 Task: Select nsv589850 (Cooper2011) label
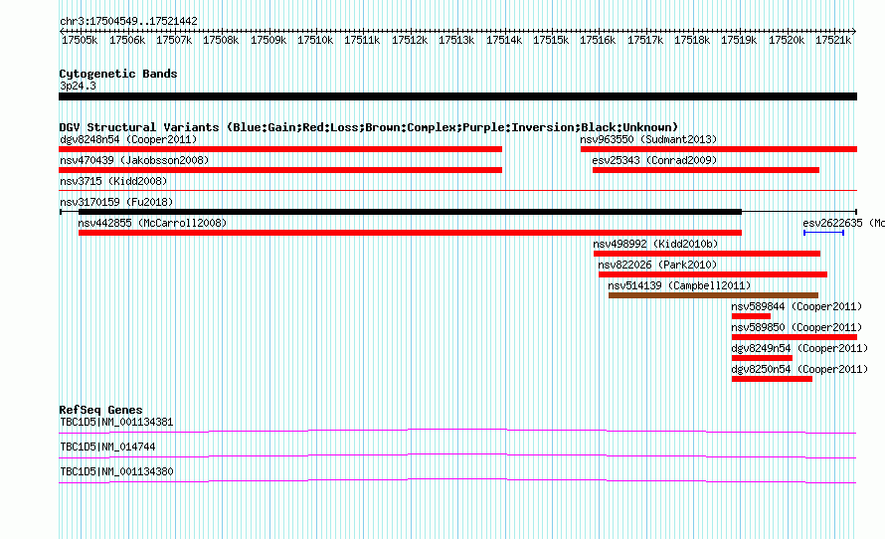[796, 327]
